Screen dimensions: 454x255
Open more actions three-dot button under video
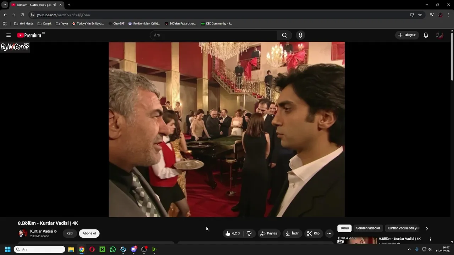point(329,233)
